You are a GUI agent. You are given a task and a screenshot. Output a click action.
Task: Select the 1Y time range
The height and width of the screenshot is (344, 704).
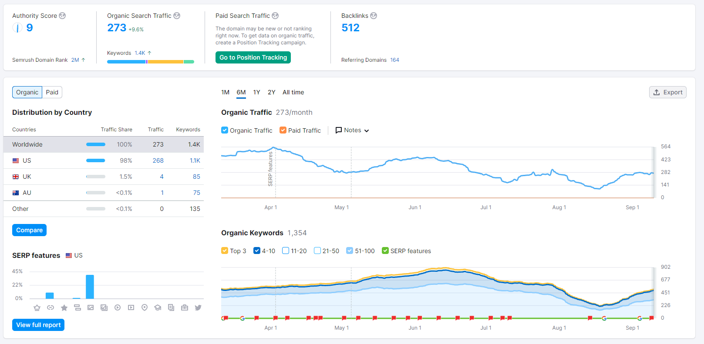click(257, 92)
